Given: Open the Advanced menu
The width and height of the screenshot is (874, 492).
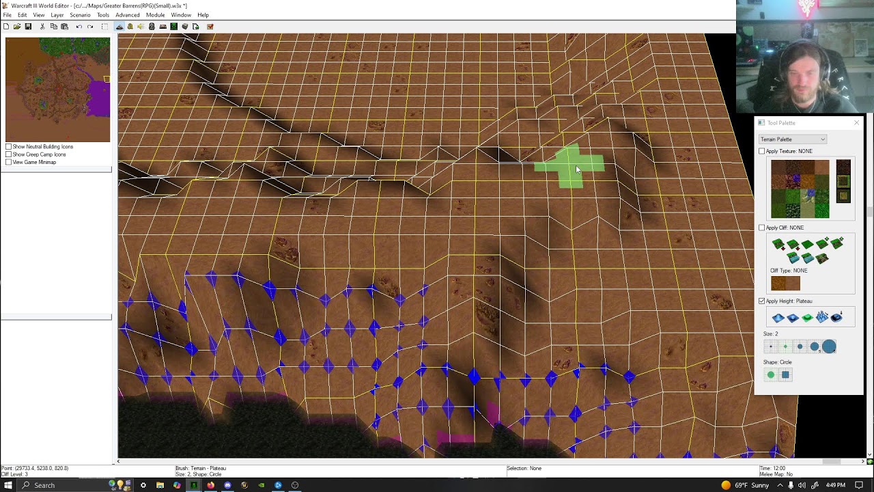Looking at the screenshot, I should (127, 15).
